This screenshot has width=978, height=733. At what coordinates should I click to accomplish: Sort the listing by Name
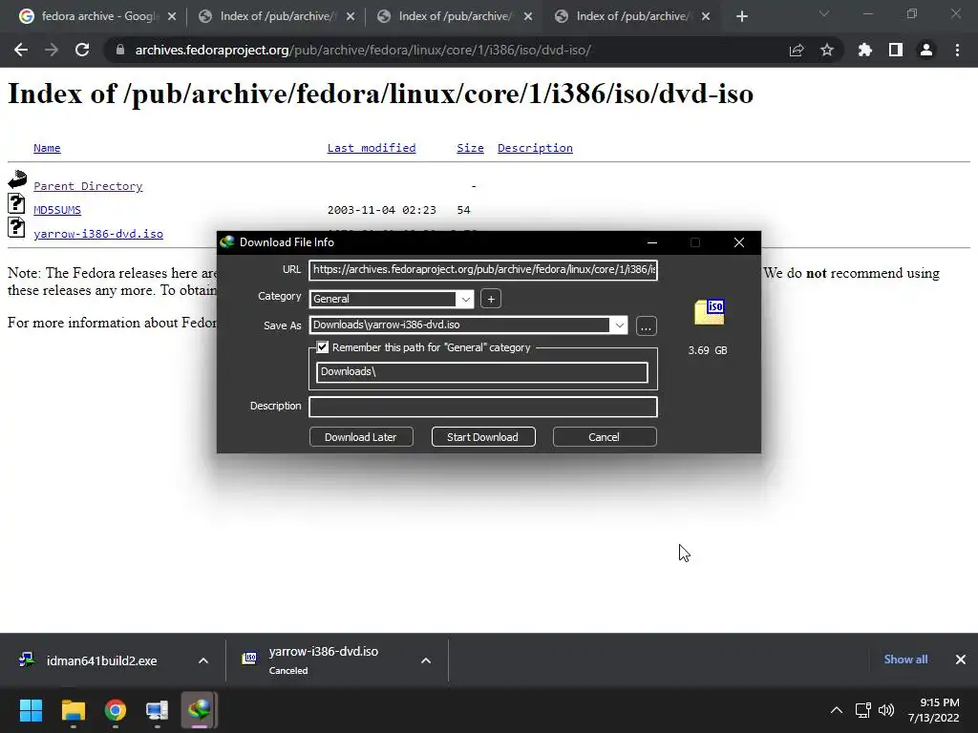click(47, 148)
